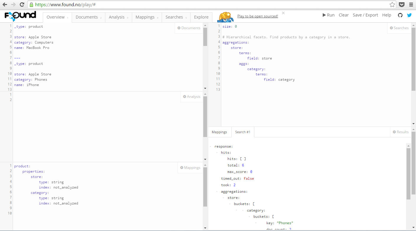Collapse the response tree node

pyautogui.click(x=210, y=146)
